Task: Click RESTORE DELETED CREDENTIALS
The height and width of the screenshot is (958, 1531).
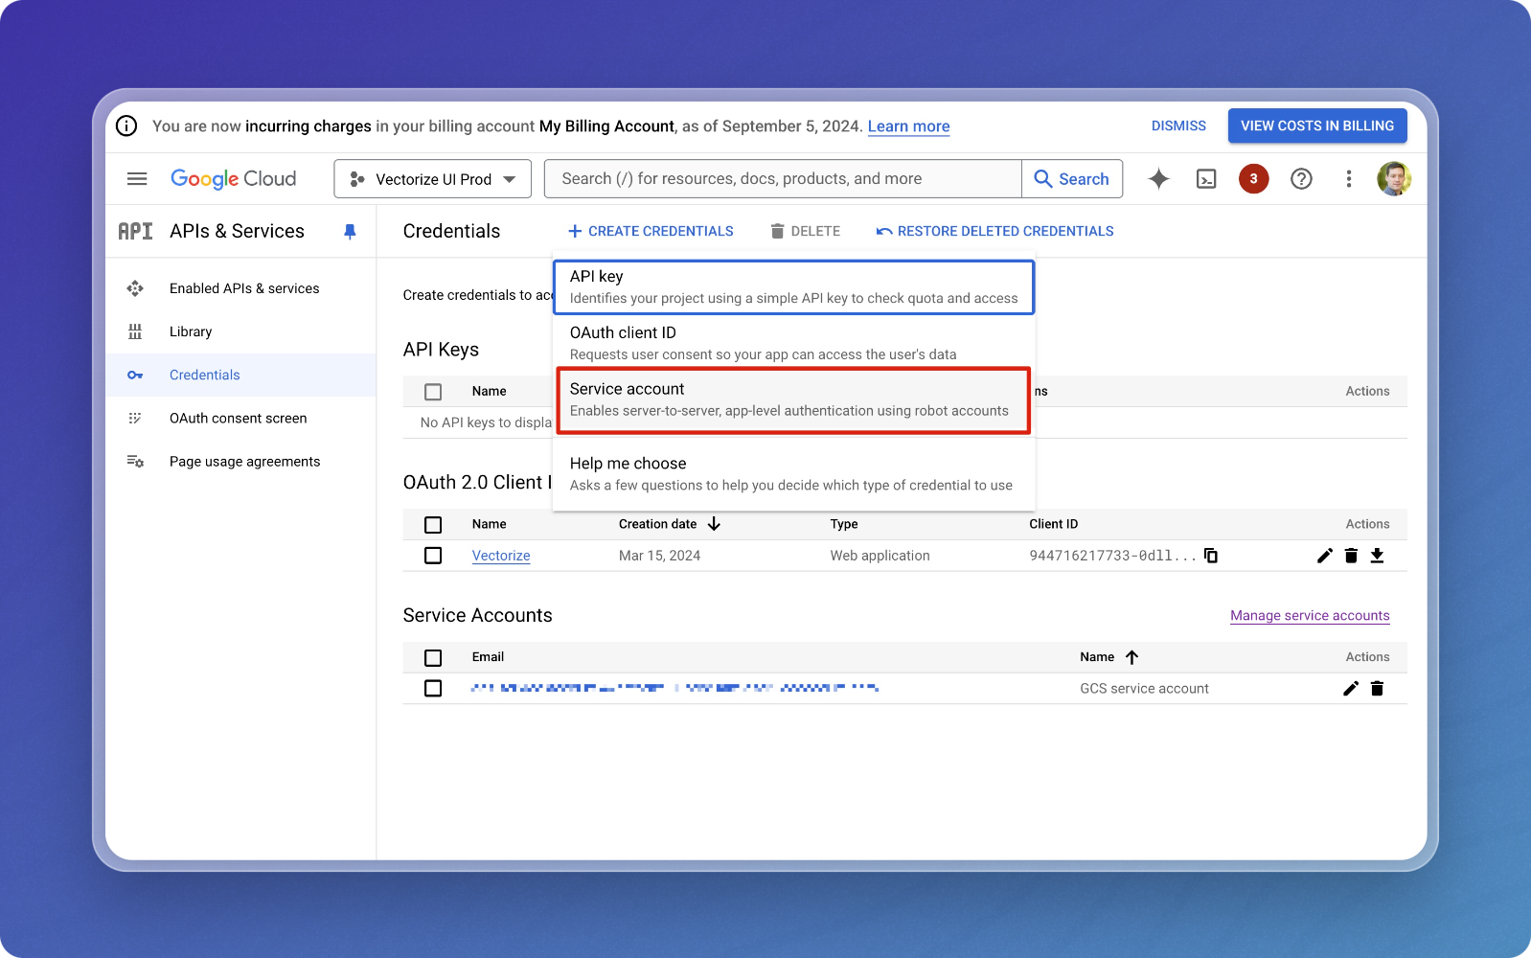Action: tap(994, 232)
